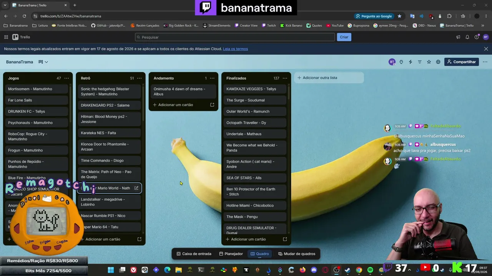
Task: Open the YouTube bookmark
Action: pyautogui.click(x=335, y=25)
